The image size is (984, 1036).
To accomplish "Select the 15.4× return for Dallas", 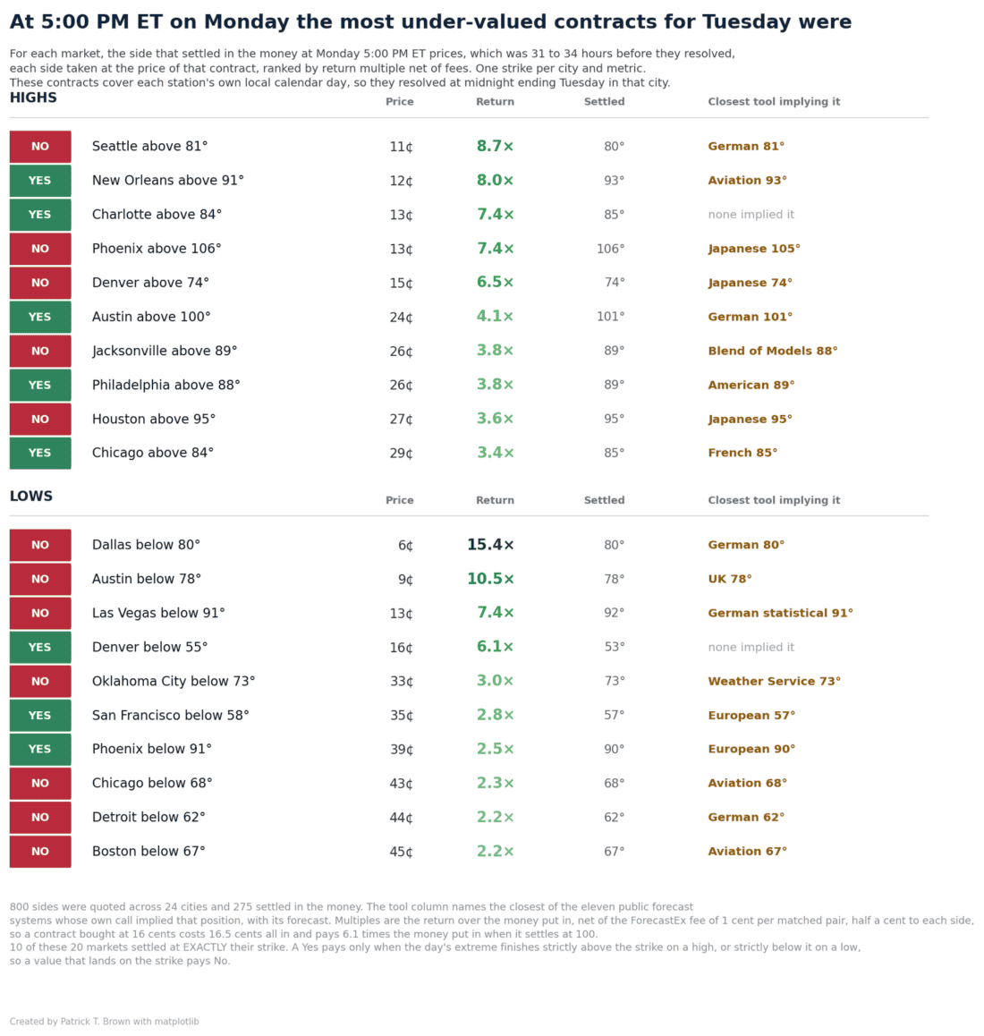I will point(490,545).
